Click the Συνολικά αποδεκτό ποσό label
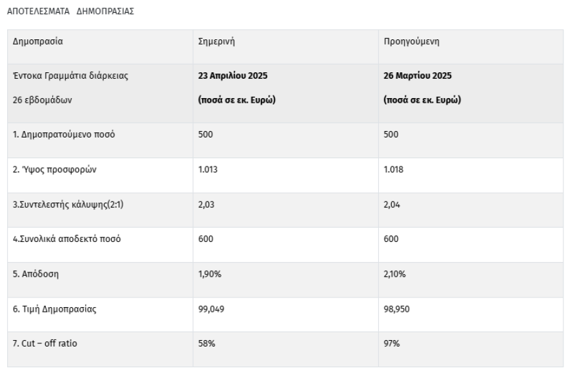Viewport: 568px width, 373px height. (x=67, y=239)
